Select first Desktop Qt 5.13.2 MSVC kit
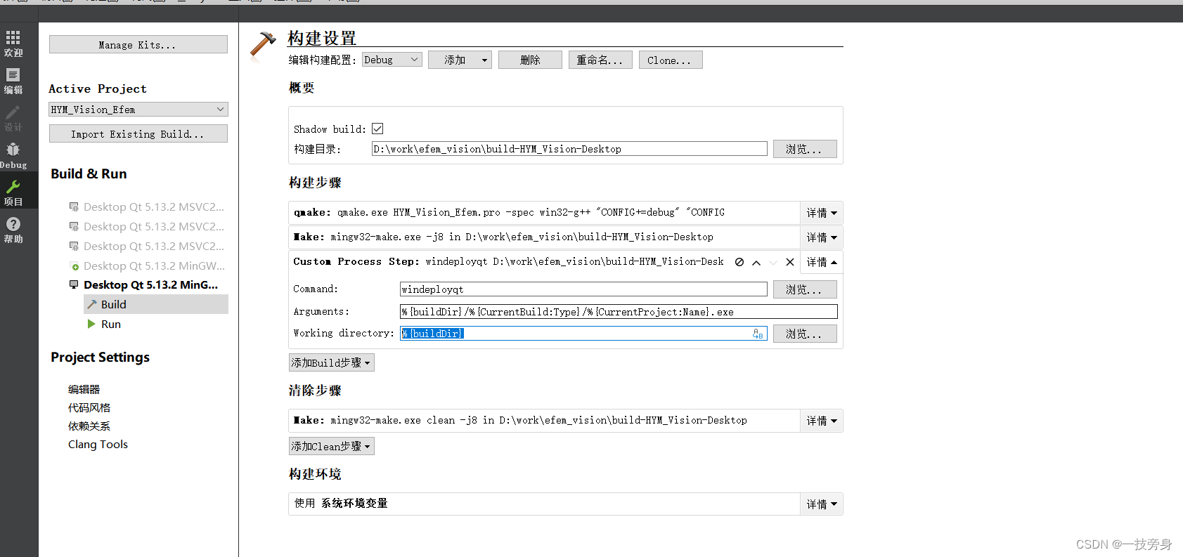The height and width of the screenshot is (557, 1183). point(147,207)
